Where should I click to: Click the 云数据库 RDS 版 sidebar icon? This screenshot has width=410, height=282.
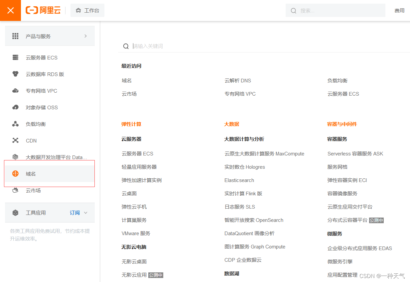[x=15, y=74]
